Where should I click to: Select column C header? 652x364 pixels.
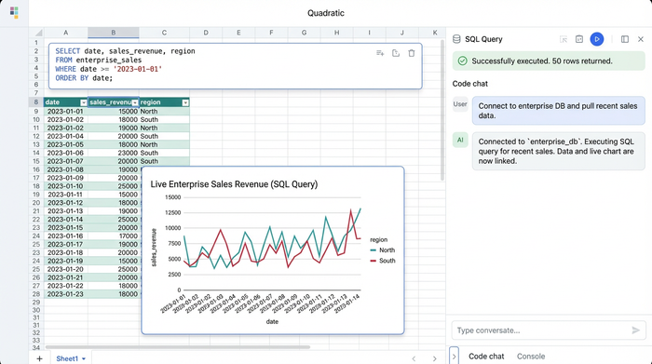point(164,33)
